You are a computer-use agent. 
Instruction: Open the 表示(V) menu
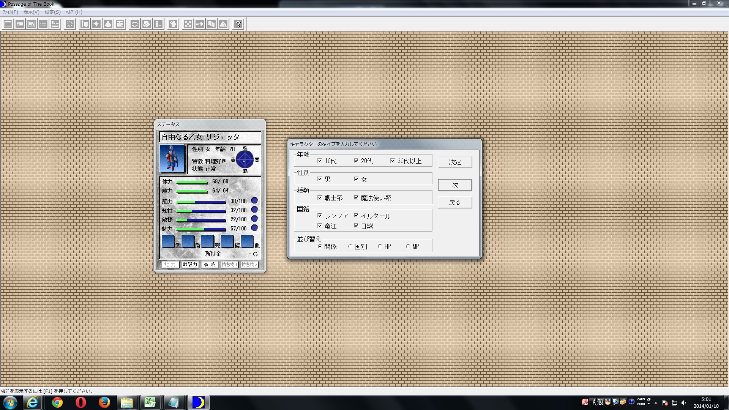pos(30,12)
